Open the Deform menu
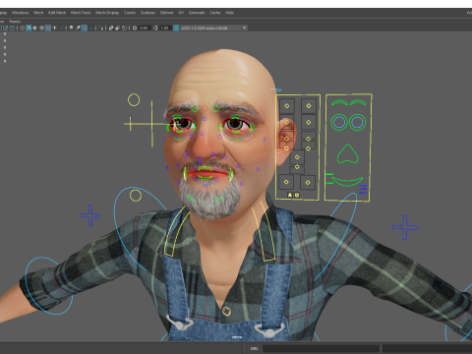 tap(166, 13)
